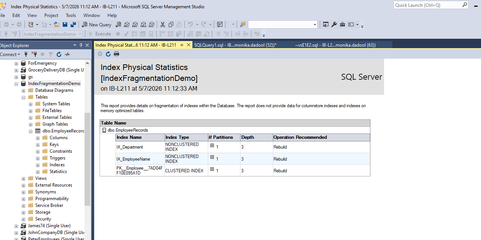Close the Object Explorer panel
This screenshot has height=240, width=481.
87,45
